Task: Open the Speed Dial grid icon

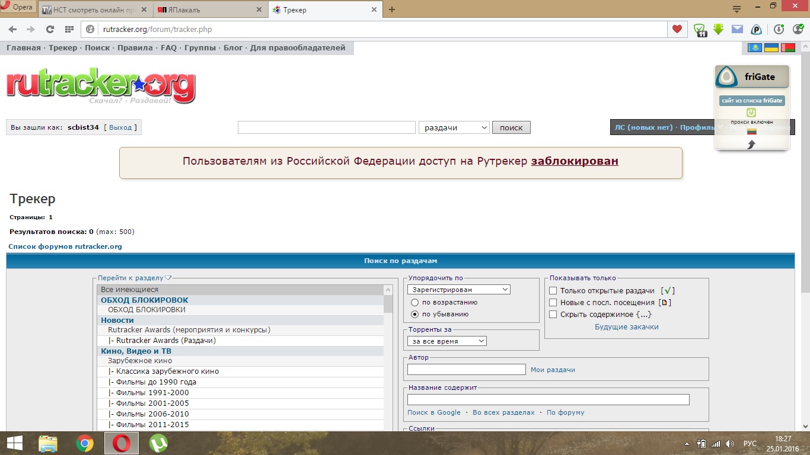Action: tap(69, 29)
